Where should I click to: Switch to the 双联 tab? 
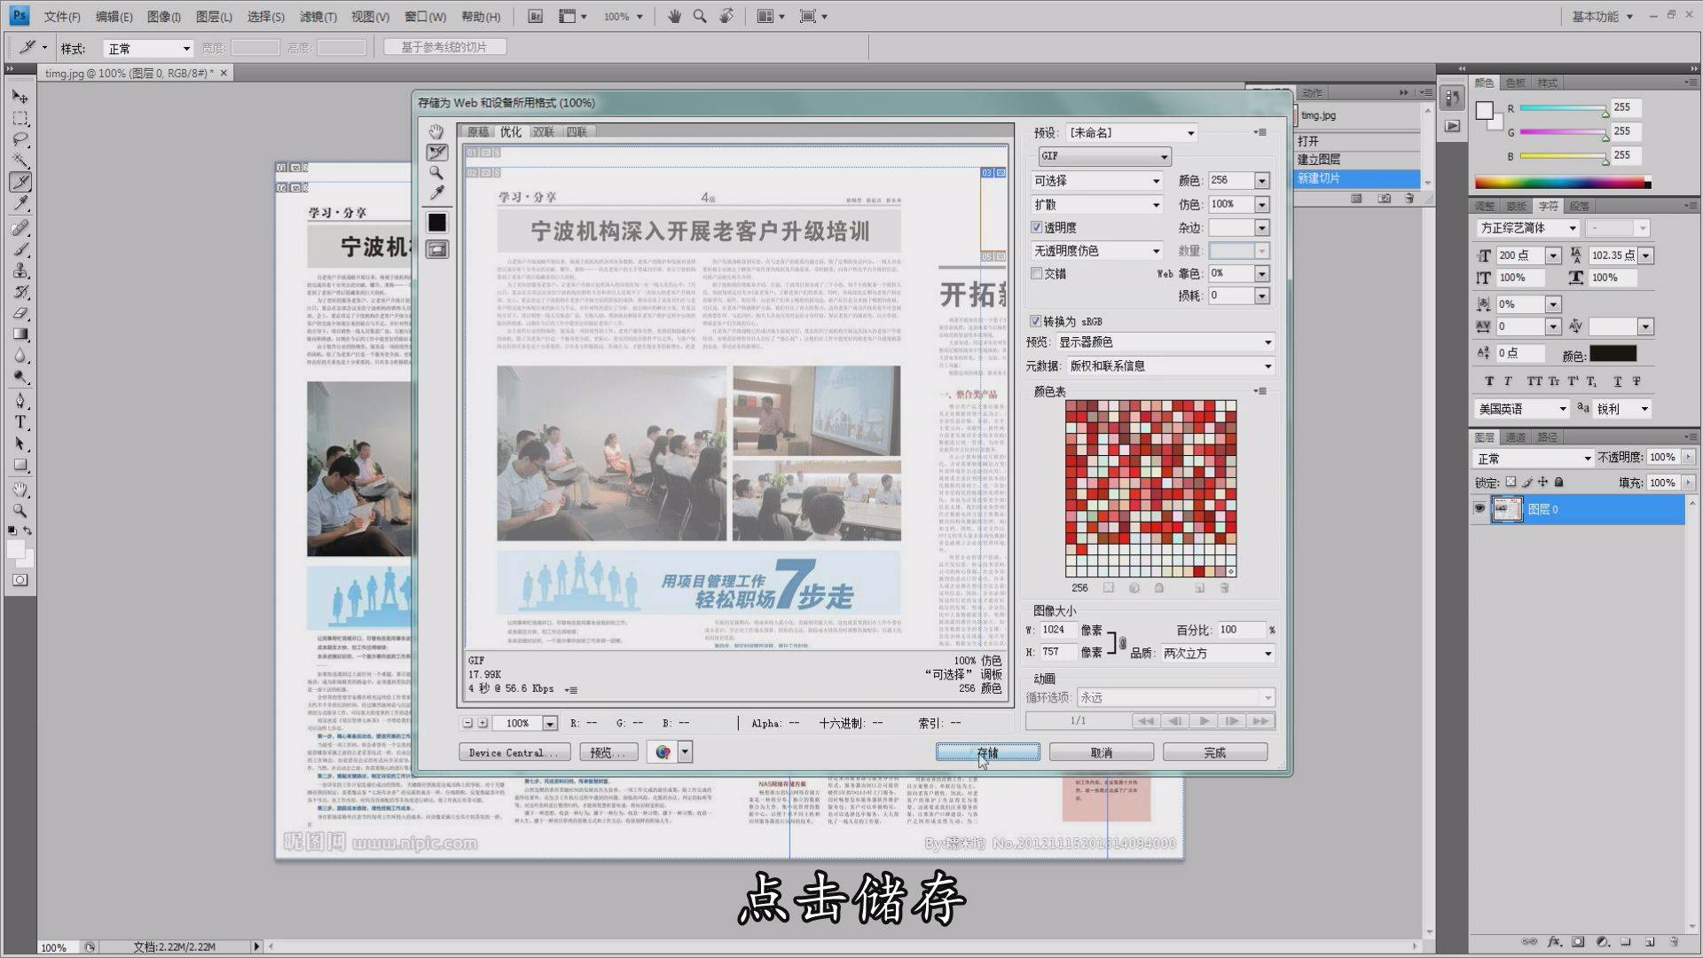pos(543,131)
